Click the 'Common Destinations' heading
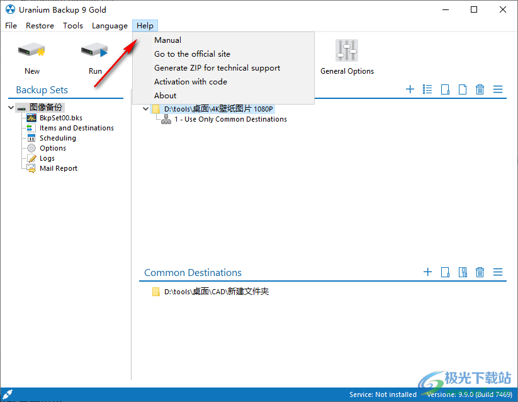 coord(193,273)
